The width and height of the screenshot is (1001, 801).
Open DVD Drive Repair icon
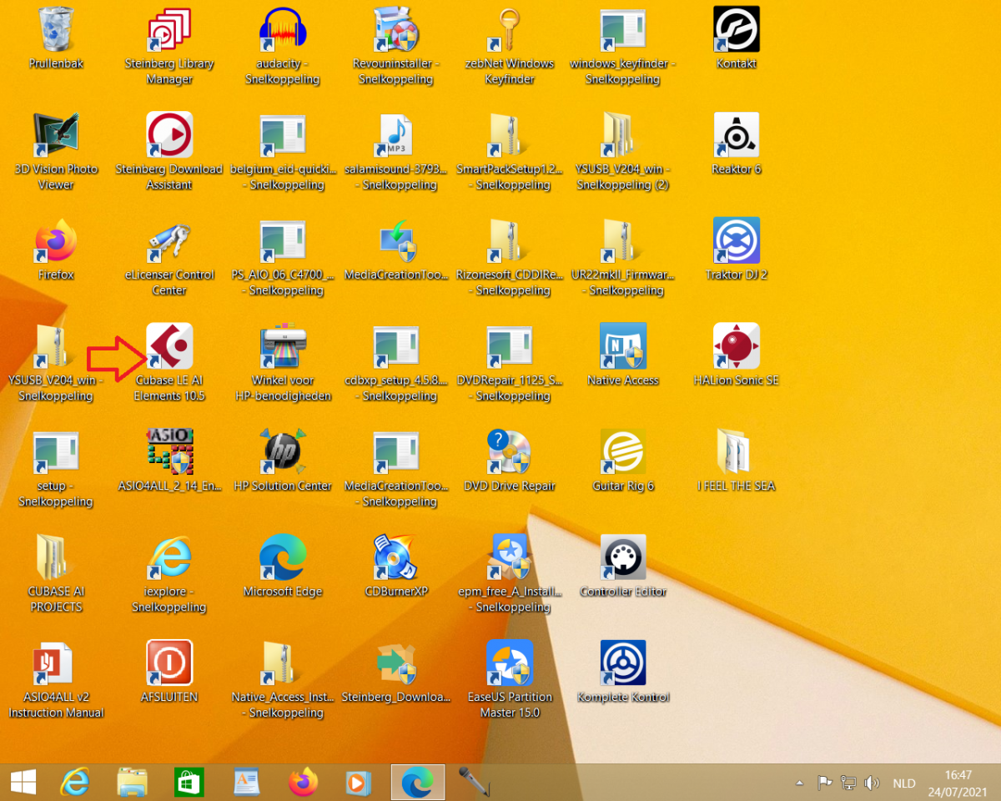pos(510,452)
